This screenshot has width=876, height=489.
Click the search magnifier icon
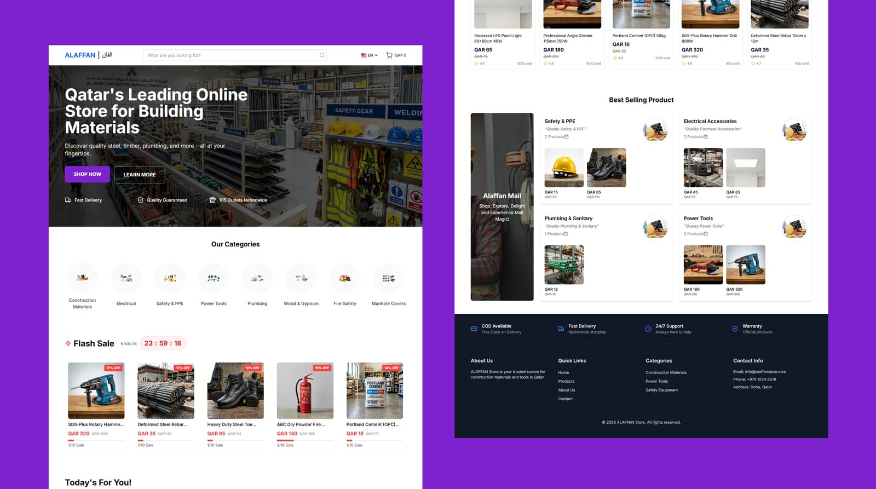(x=322, y=55)
